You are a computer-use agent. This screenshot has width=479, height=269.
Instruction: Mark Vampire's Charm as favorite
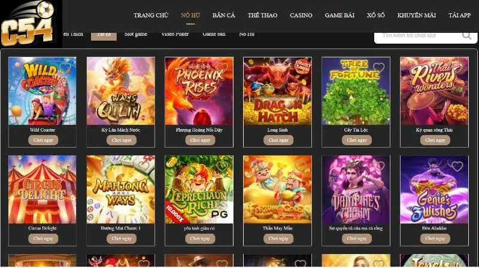click(379, 166)
